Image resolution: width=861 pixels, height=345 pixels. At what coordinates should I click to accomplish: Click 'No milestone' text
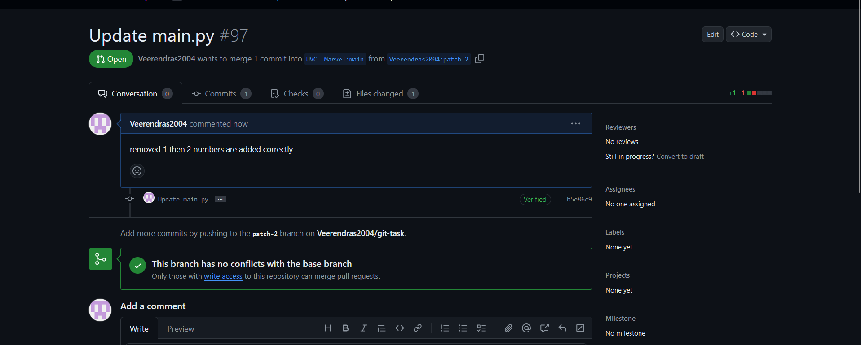point(625,333)
